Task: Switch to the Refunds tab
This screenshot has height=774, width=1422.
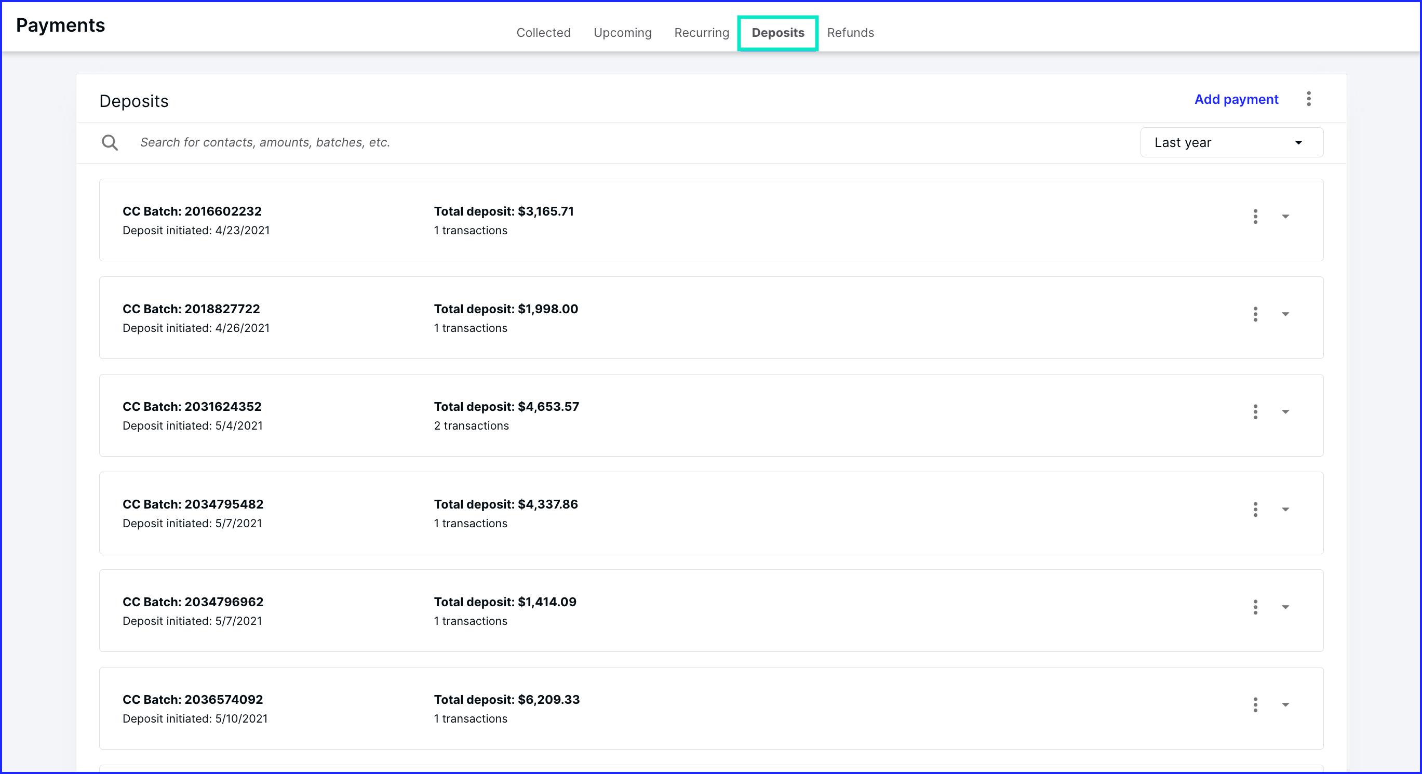Action: [850, 33]
